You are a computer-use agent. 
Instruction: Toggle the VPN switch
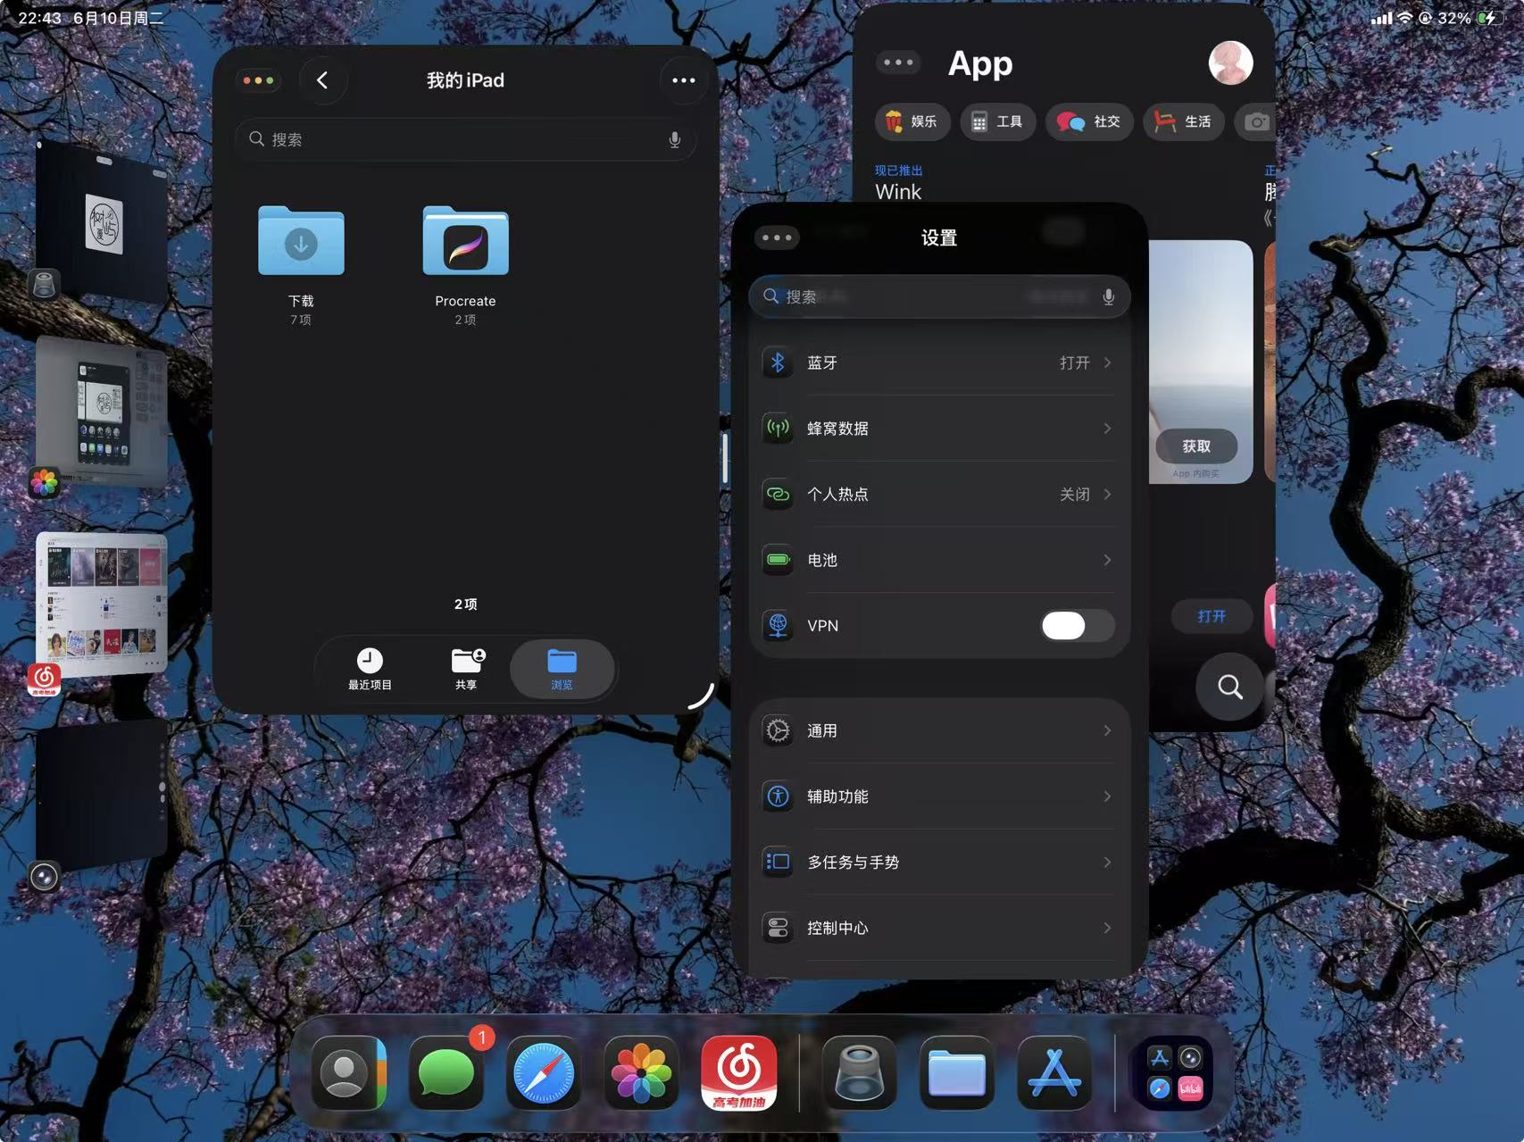tap(1078, 625)
